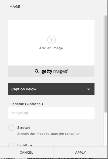Cancel the image dialog
This screenshot has height=159, width=108.
coord(26,153)
